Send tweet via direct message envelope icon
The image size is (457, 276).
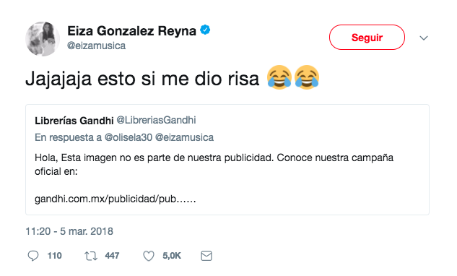(206, 256)
